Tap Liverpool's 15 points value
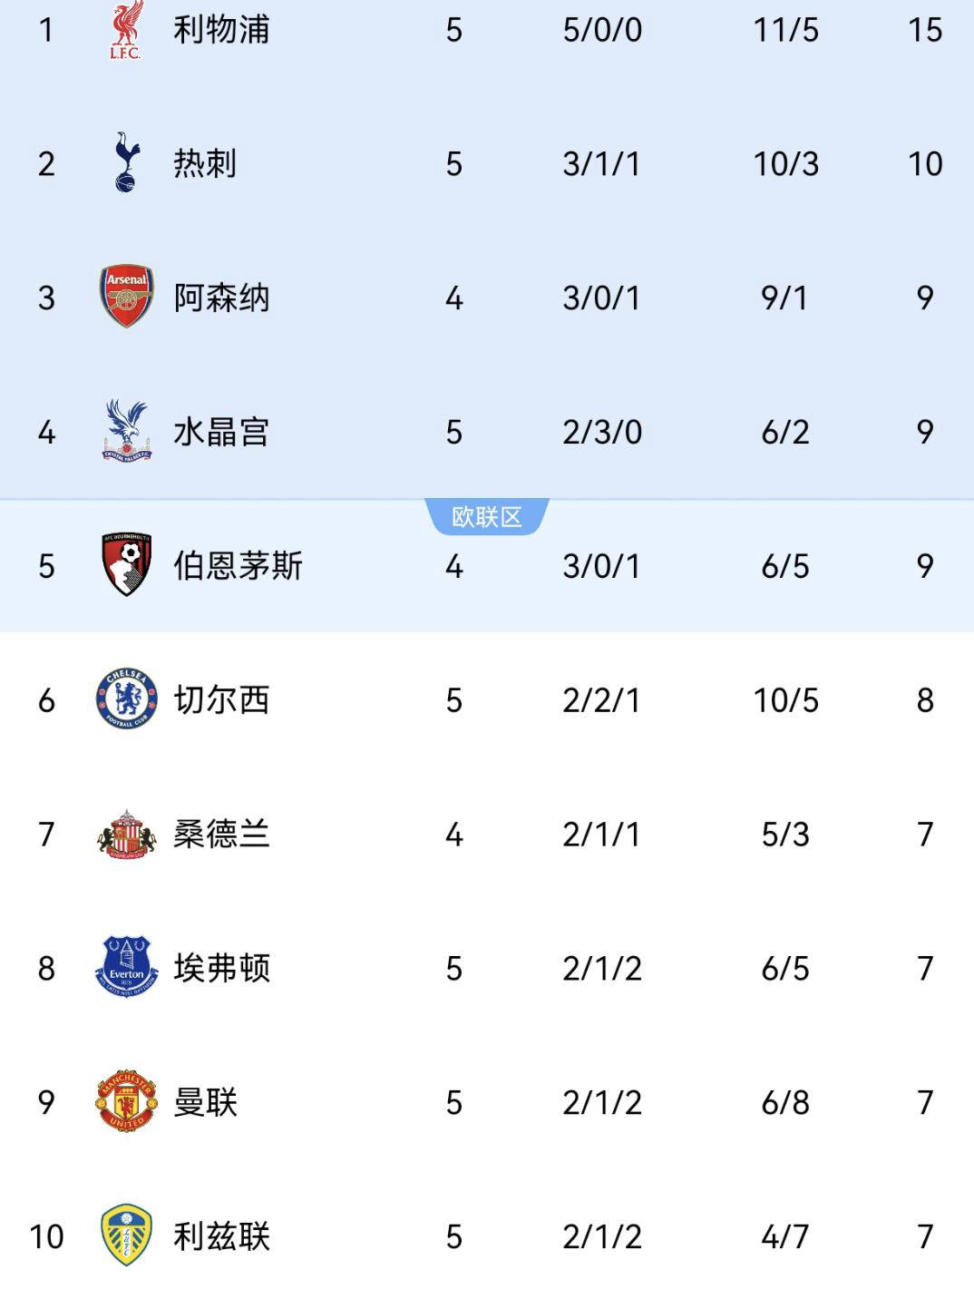974x1299 pixels. click(x=925, y=30)
